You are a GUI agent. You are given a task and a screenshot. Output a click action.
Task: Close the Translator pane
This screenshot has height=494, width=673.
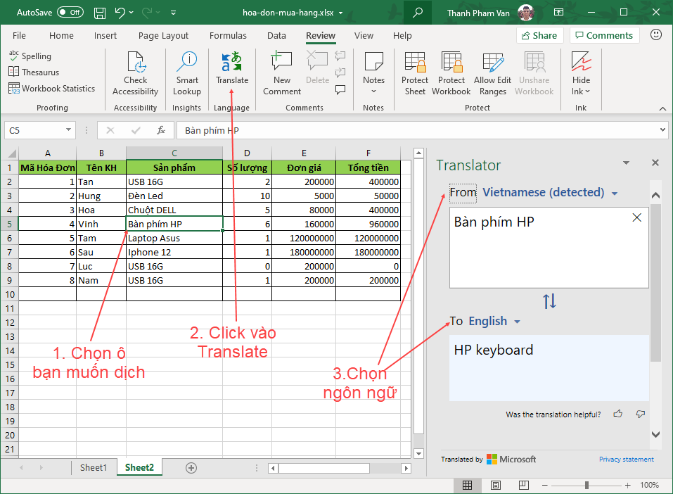coord(655,163)
